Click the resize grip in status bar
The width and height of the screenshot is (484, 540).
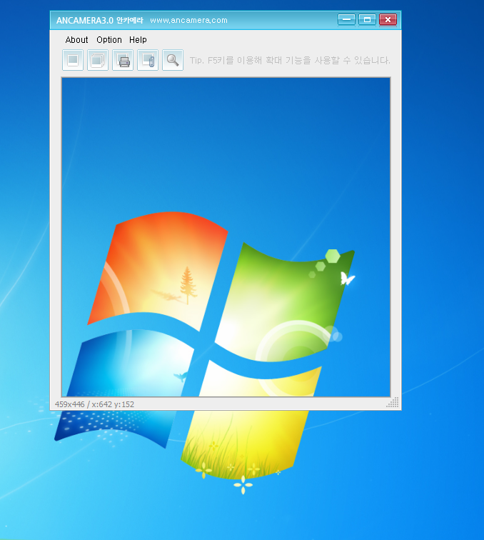pos(393,403)
